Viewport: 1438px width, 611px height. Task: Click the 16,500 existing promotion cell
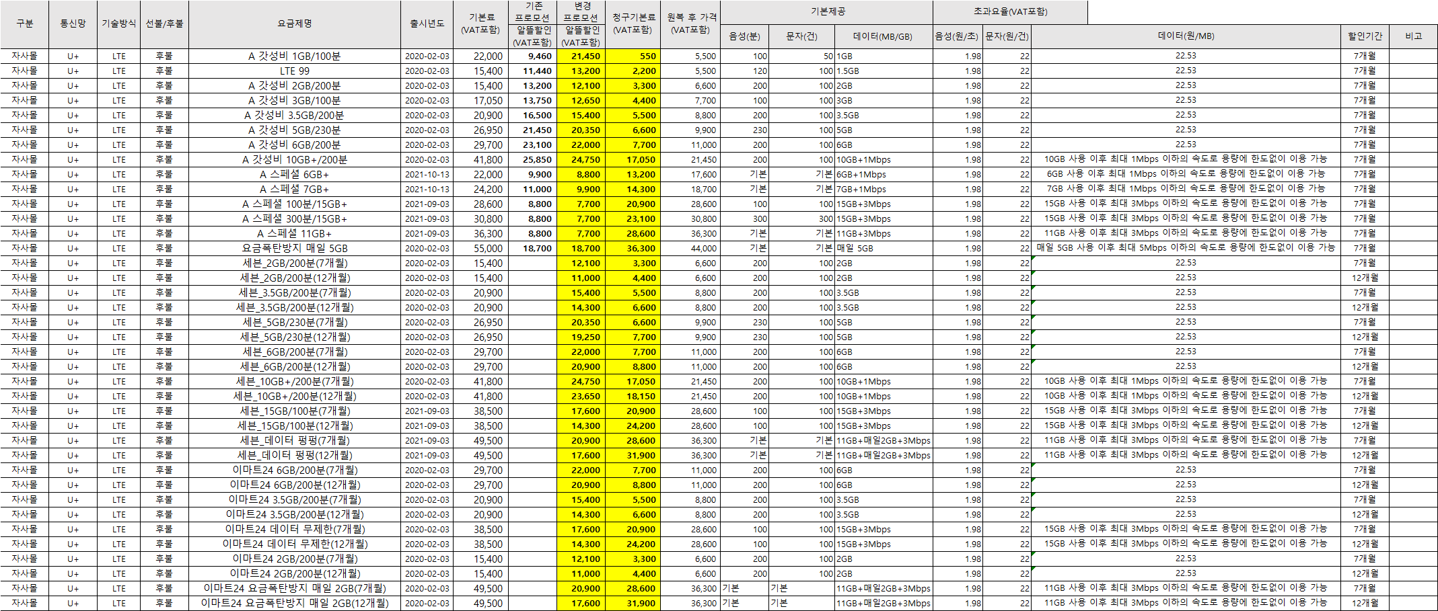pos(532,116)
